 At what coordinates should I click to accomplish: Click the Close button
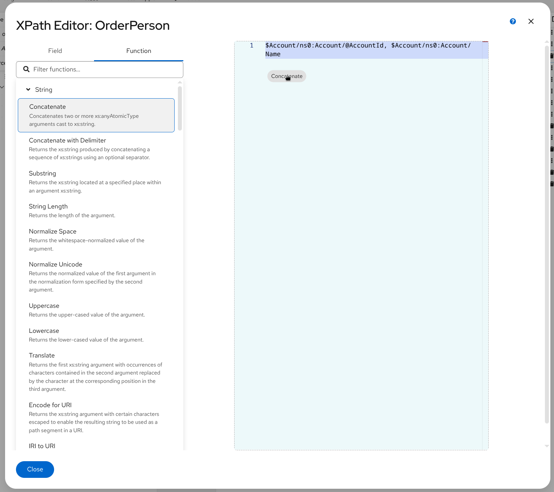[35, 470]
